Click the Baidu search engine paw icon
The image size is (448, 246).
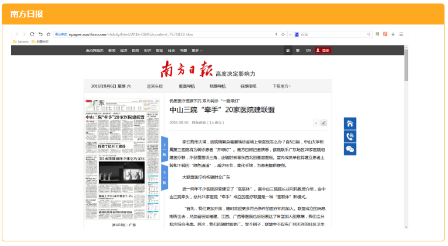coord(297,34)
